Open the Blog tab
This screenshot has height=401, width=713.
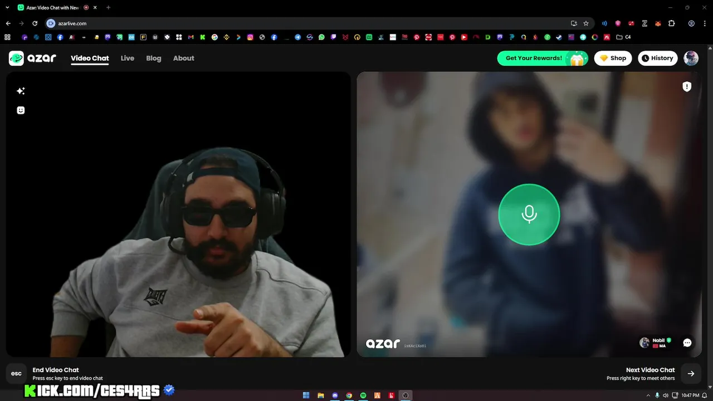154,58
